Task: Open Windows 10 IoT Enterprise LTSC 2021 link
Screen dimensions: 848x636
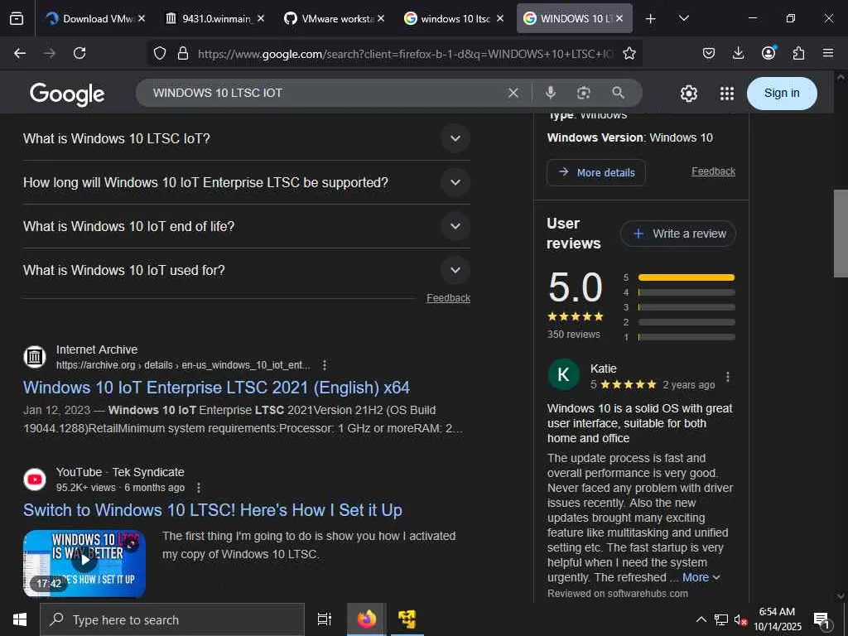Action: [216, 388]
